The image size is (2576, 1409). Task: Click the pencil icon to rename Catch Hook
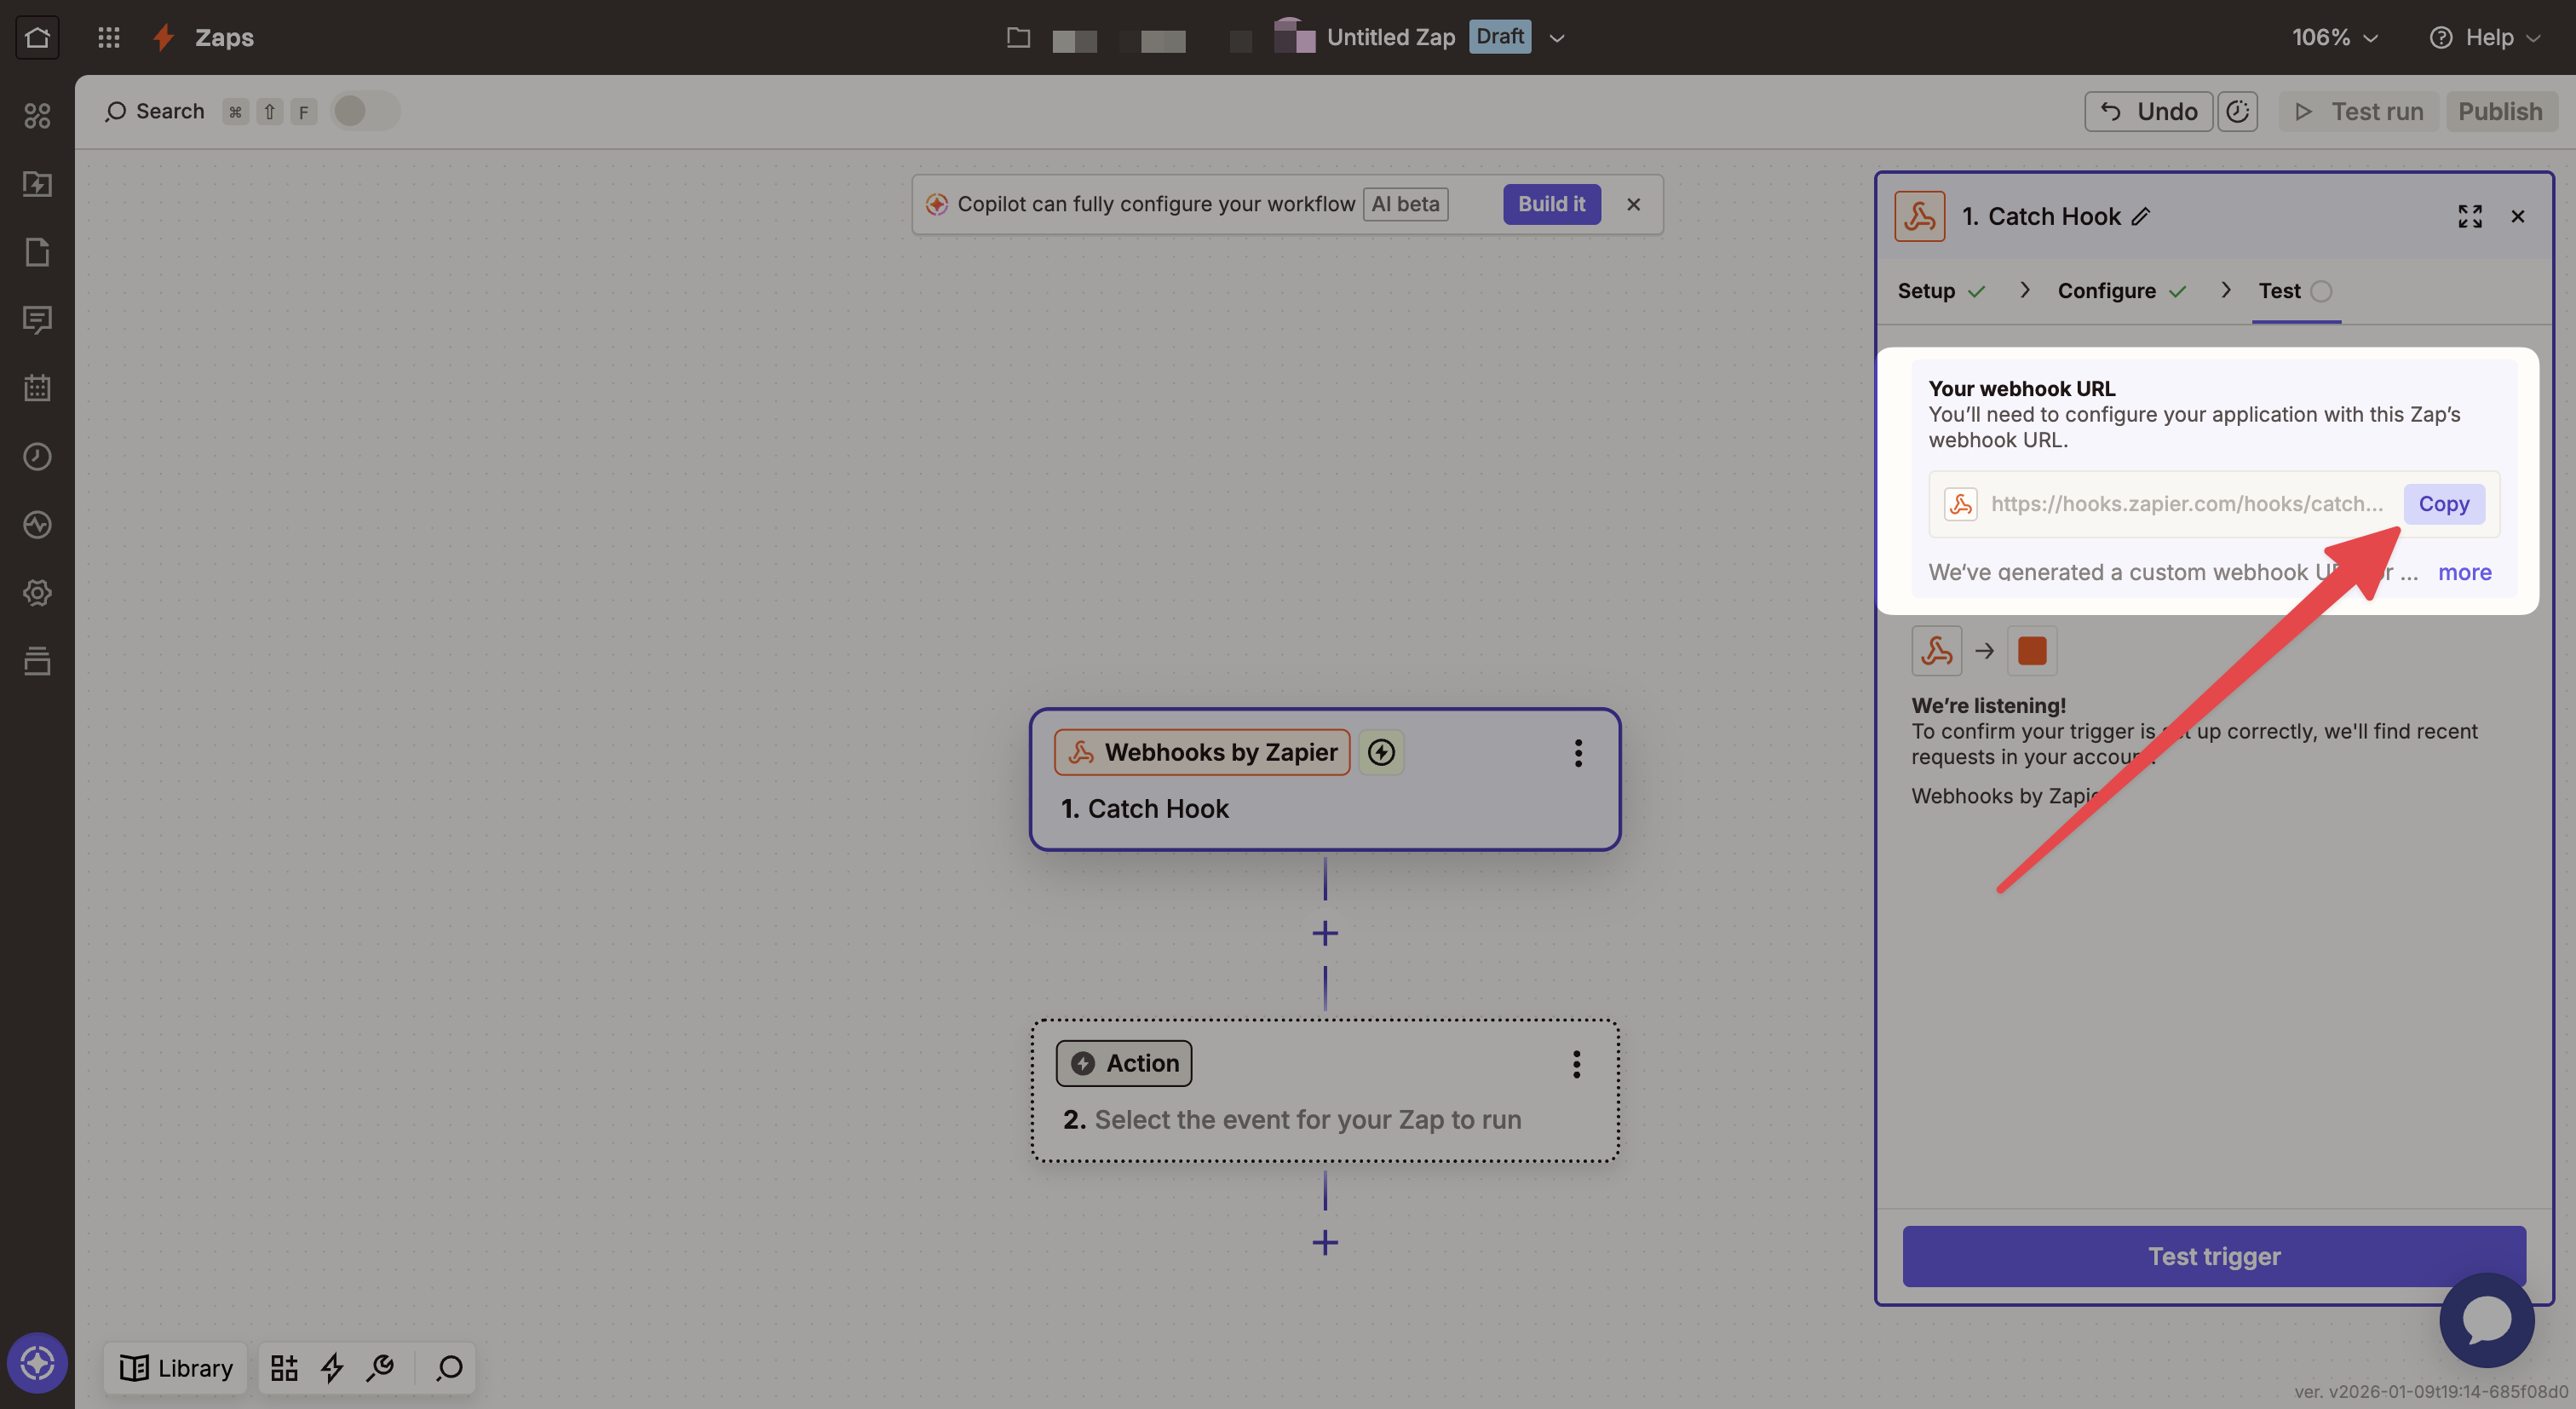2140,216
